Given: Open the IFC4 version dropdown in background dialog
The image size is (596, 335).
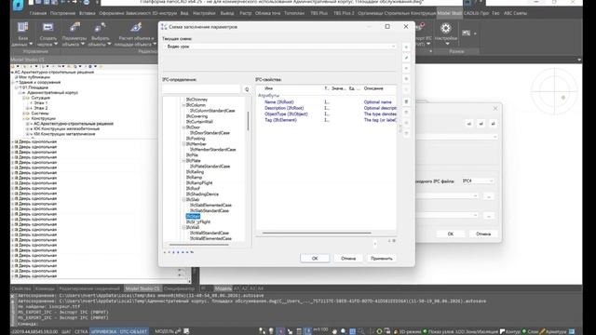Looking at the screenshot, I should pyautogui.click(x=478, y=181).
